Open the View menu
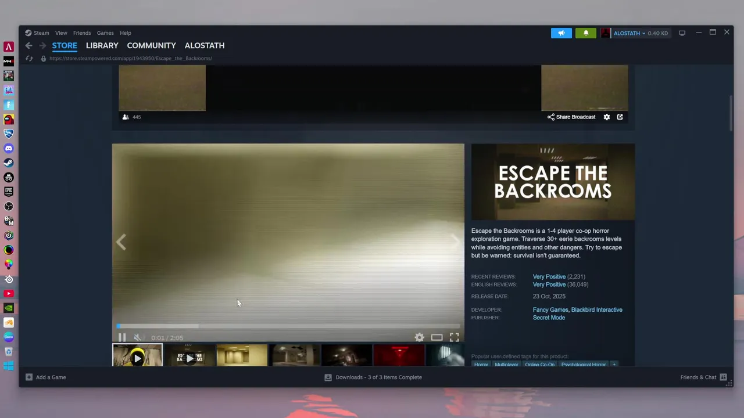 click(x=61, y=33)
